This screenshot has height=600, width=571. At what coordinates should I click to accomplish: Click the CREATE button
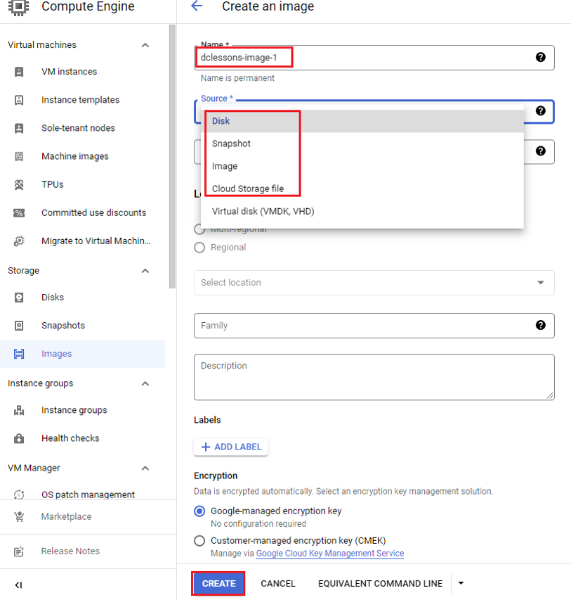point(218,584)
